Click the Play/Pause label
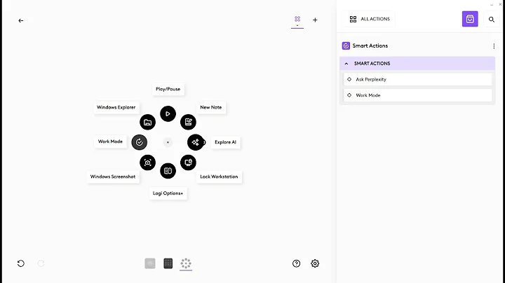The image size is (505, 283). click(x=168, y=89)
